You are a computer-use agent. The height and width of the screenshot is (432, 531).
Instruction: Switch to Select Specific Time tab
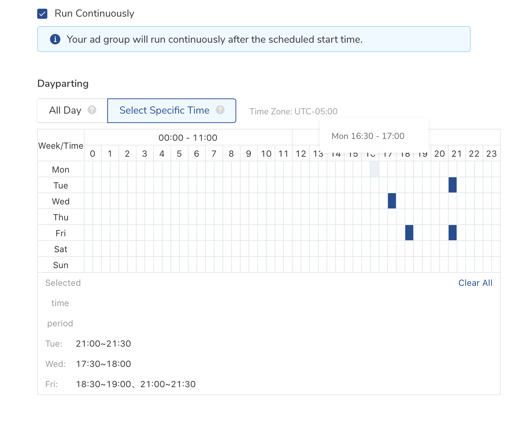coord(164,110)
